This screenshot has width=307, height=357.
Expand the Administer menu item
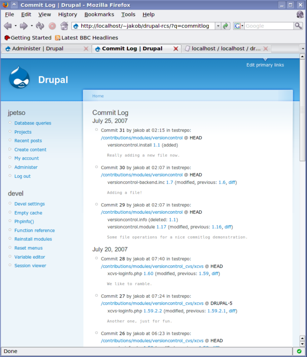[10, 167]
